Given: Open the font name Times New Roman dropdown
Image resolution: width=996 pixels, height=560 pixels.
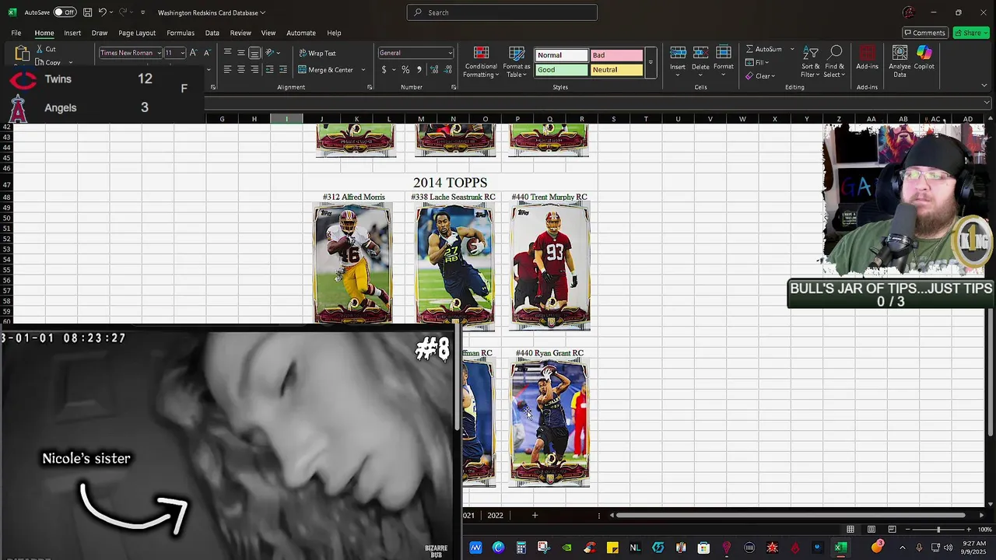Looking at the screenshot, I should pyautogui.click(x=159, y=53).
